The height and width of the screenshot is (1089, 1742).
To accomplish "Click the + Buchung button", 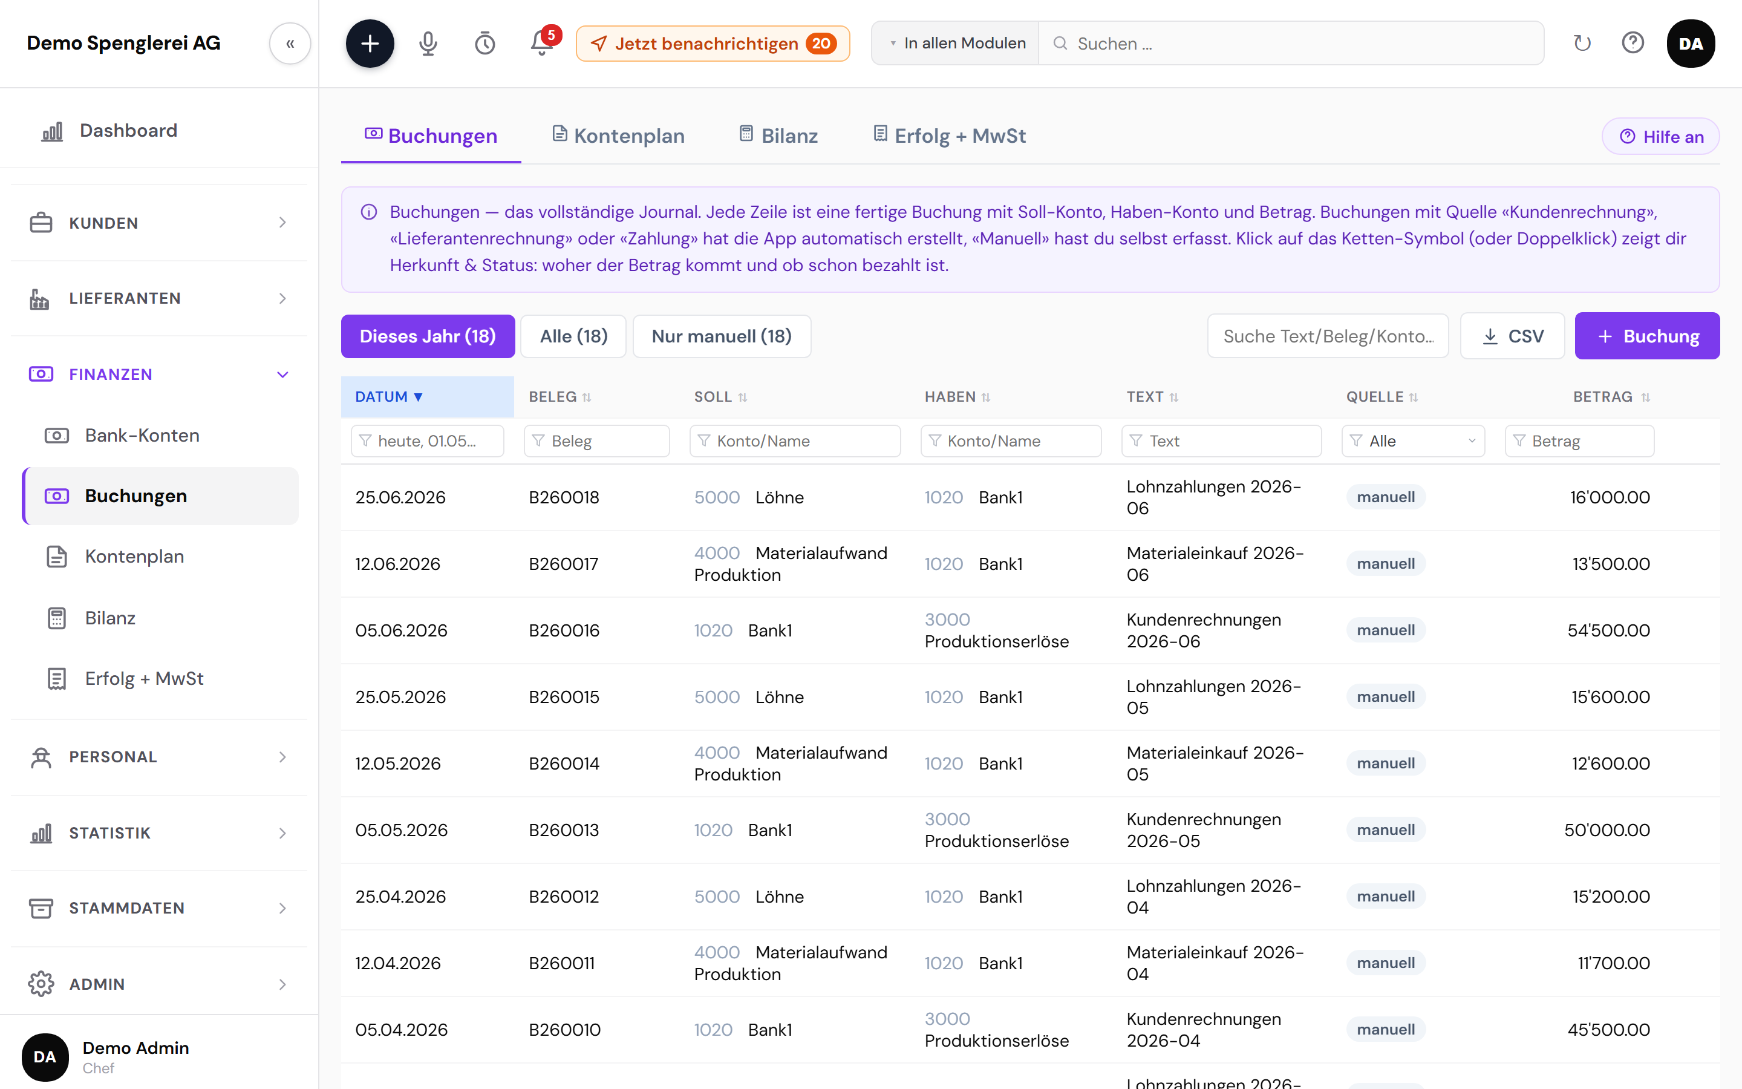I will tap(1647, 336).
